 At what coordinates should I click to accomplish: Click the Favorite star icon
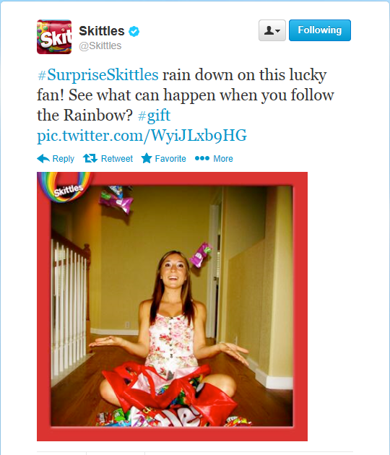pyautogui.click(x=147, y=158)
